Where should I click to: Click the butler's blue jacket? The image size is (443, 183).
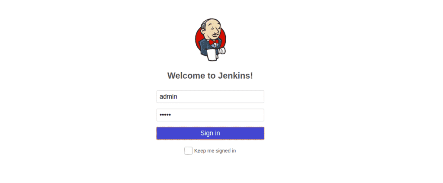tap(204, 47)
